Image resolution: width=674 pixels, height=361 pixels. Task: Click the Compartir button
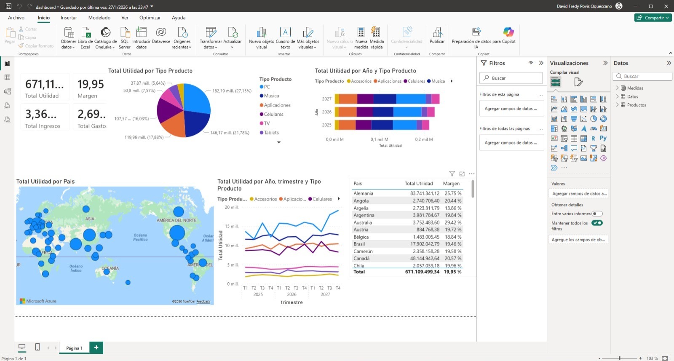coord(653,18)
